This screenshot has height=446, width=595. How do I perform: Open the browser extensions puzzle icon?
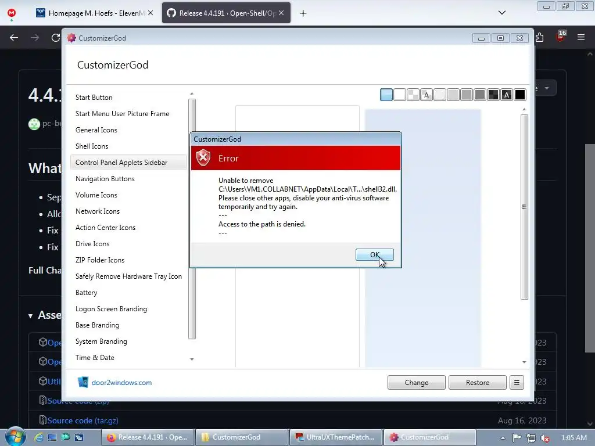point(540,37)
